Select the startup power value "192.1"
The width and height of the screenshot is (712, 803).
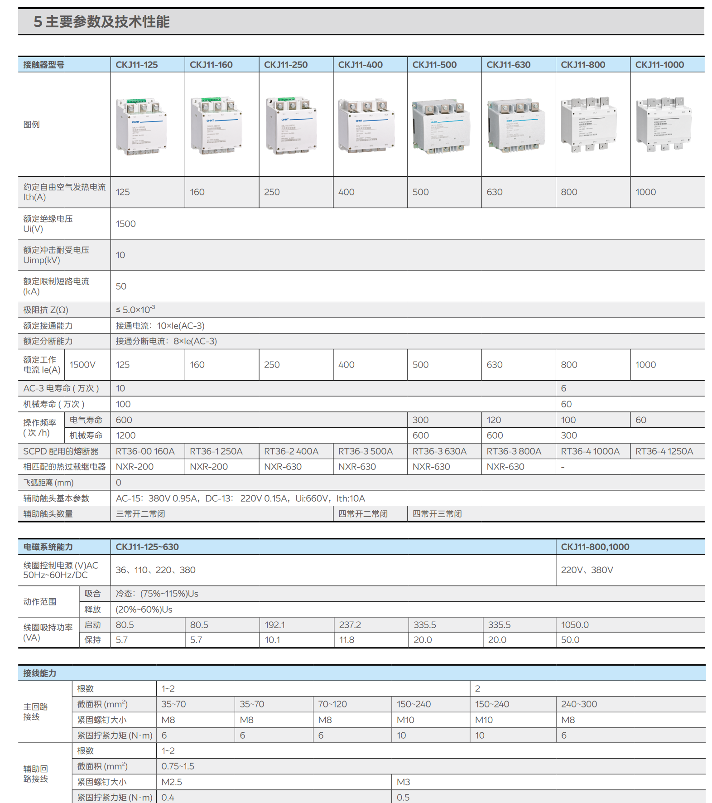point(275,625)
